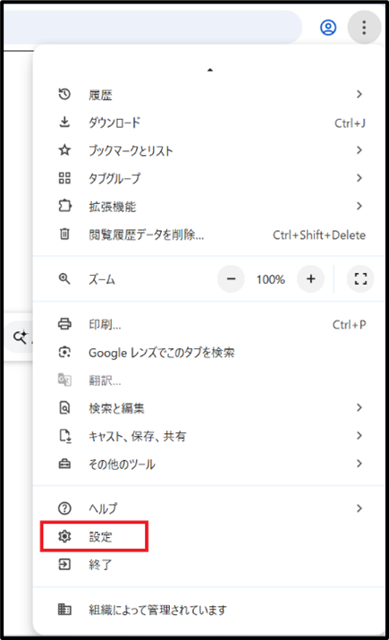Click the 100% zoom value
389x640 pixels.
click(271, 279)
